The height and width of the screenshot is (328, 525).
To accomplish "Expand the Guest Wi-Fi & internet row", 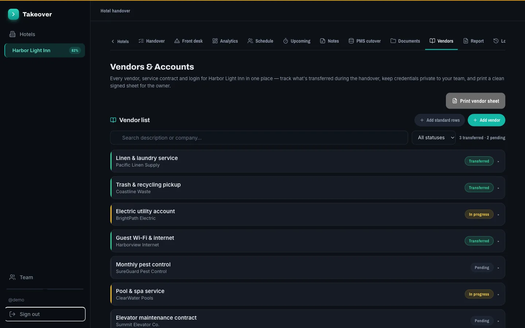I will point(308,241).
